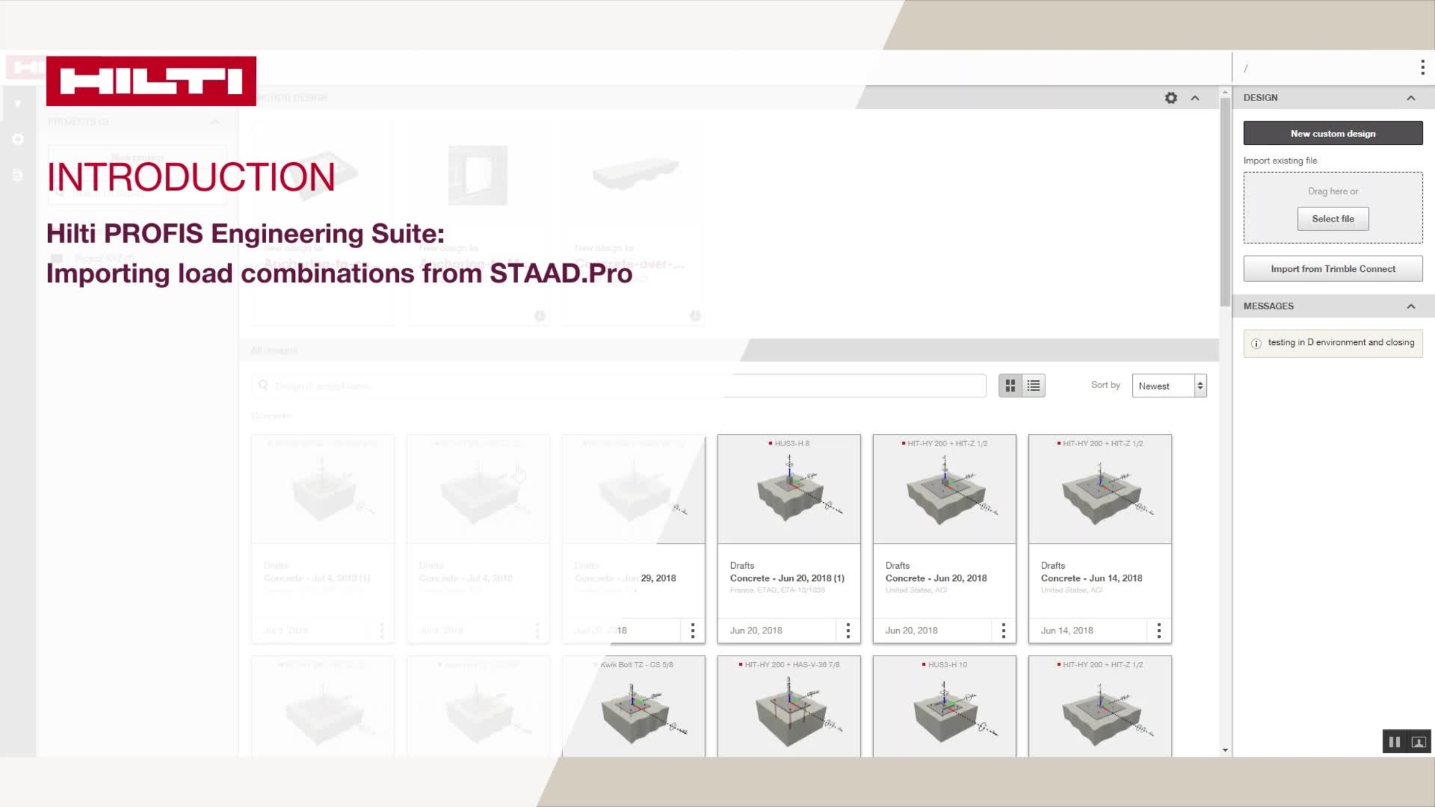Viewport: 1435px width, 807px height.
Task: Switch designs to list view
Action: tap(1032, 385)
